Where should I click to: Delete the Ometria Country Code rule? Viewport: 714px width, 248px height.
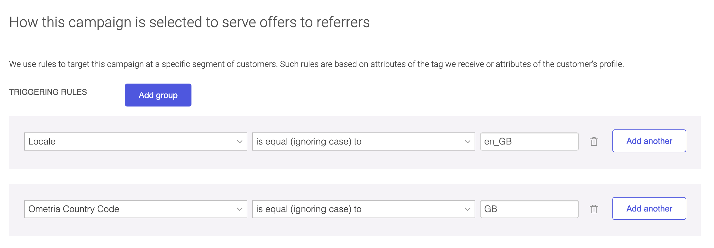(594, 209)
